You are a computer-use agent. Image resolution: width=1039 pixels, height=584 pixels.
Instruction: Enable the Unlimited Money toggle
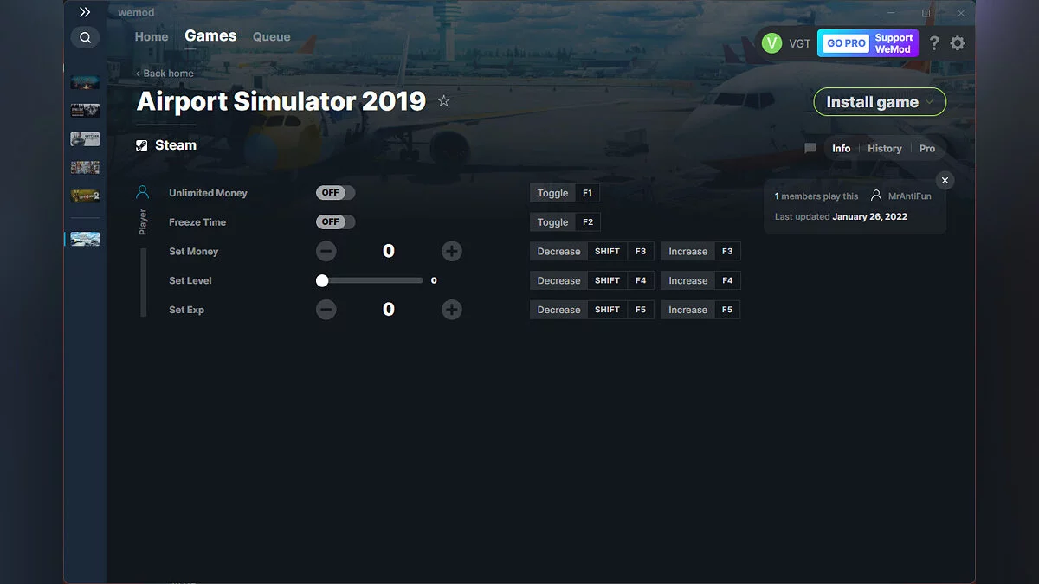coord(334,192)
